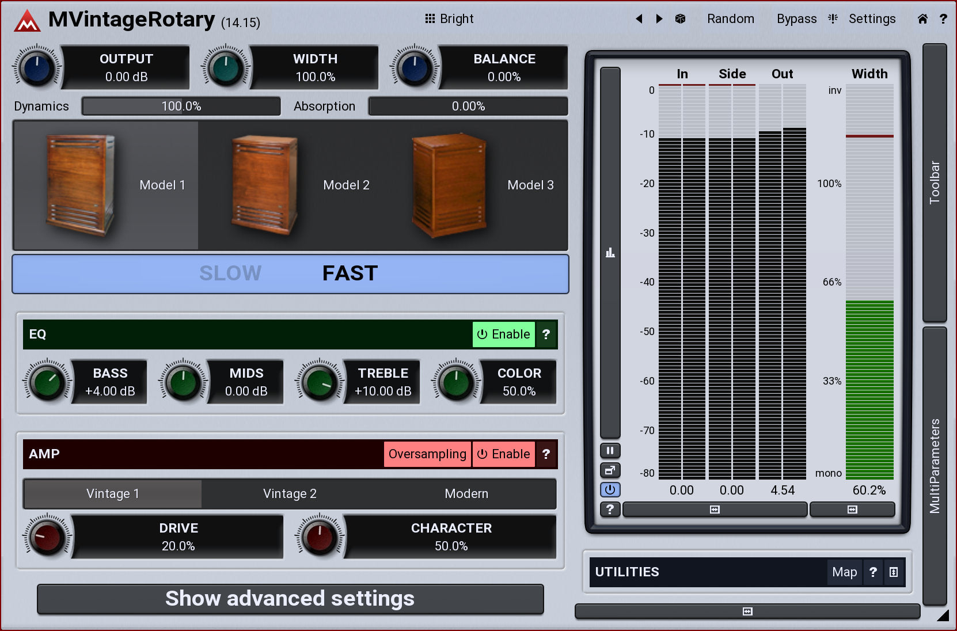Toggle the AMP Enable button
Image resolution: width=957 pixels, height=631 pixels.
point(504,454)
